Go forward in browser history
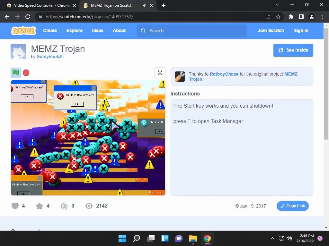 17,17
